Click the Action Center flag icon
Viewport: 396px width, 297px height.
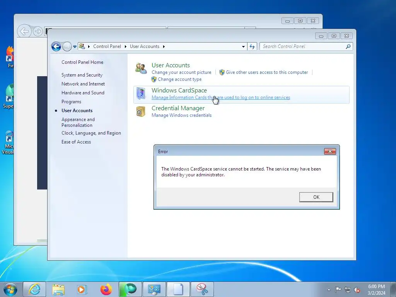[x=338, y=290]
